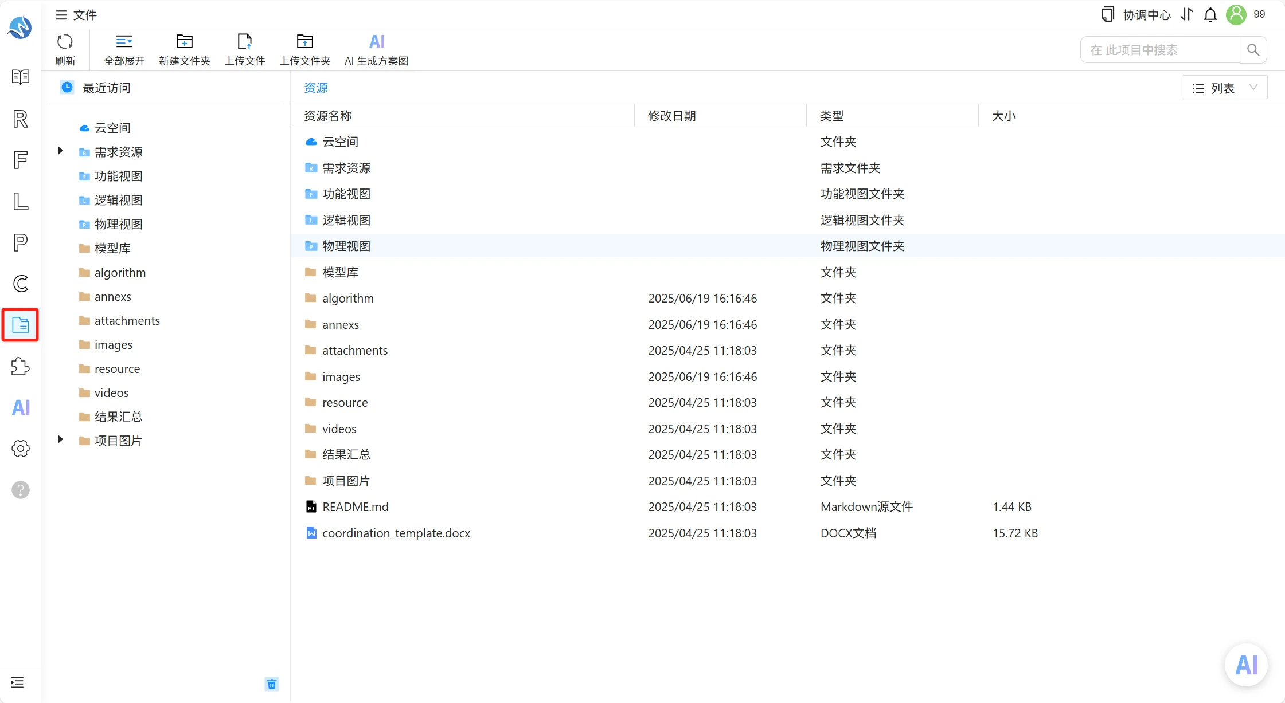Open the C sidebar icon
1285x703 pixels.
click(x=21, y=284)
